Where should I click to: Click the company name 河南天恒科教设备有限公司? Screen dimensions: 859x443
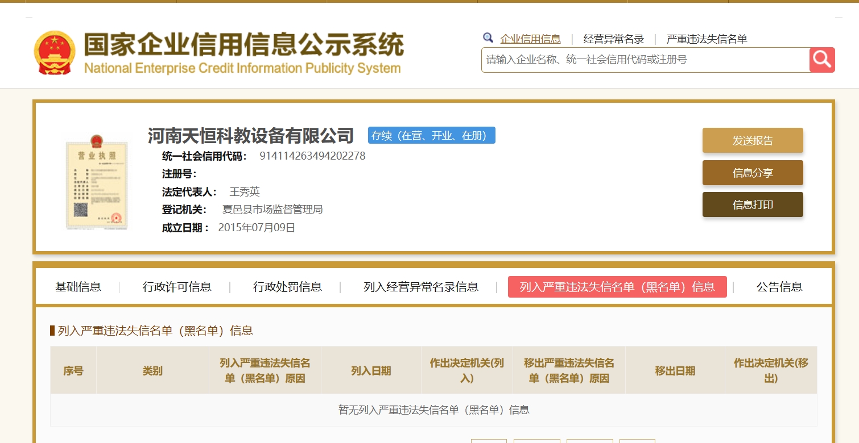[251, 136]
